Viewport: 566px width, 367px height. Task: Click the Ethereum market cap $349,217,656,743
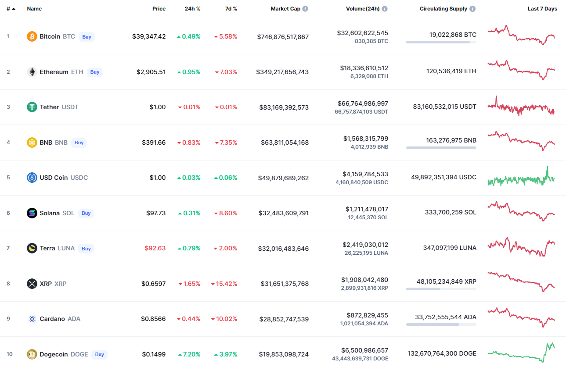[x=282, y=72]
